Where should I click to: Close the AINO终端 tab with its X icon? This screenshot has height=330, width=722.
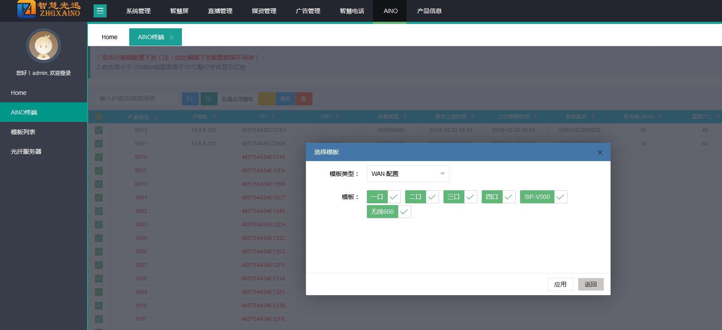pyautogui.click(x=171, y=37)
